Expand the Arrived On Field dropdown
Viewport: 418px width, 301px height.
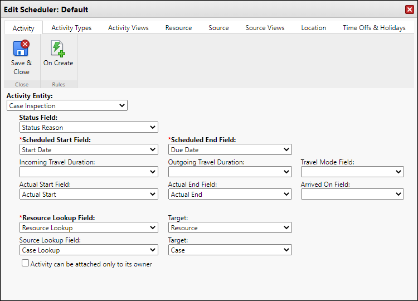click(352, 194)
